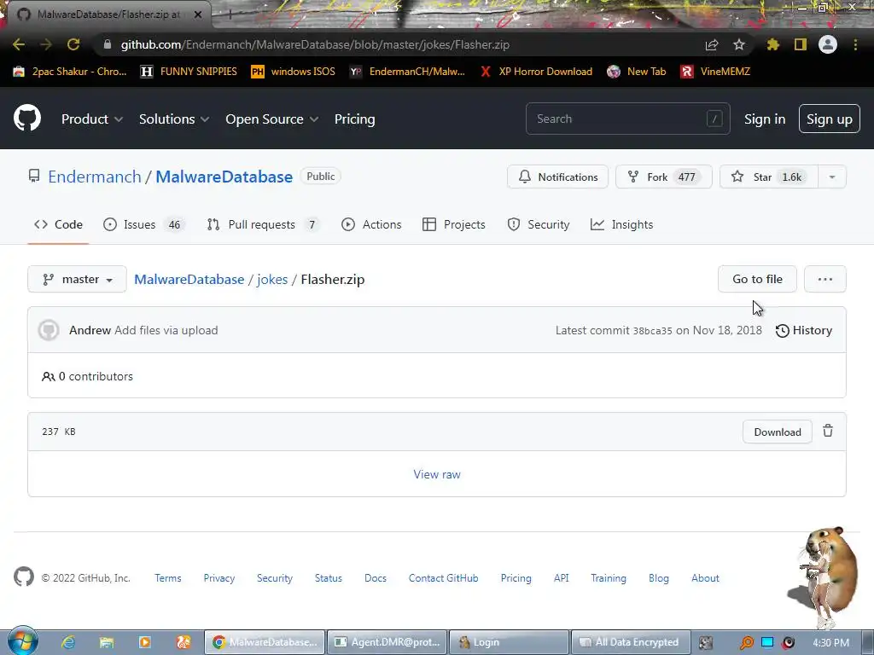This screenshot has height=655, width=874.
Task: Open the Chrome three-dot menu
Action: [x=855, y=44]
